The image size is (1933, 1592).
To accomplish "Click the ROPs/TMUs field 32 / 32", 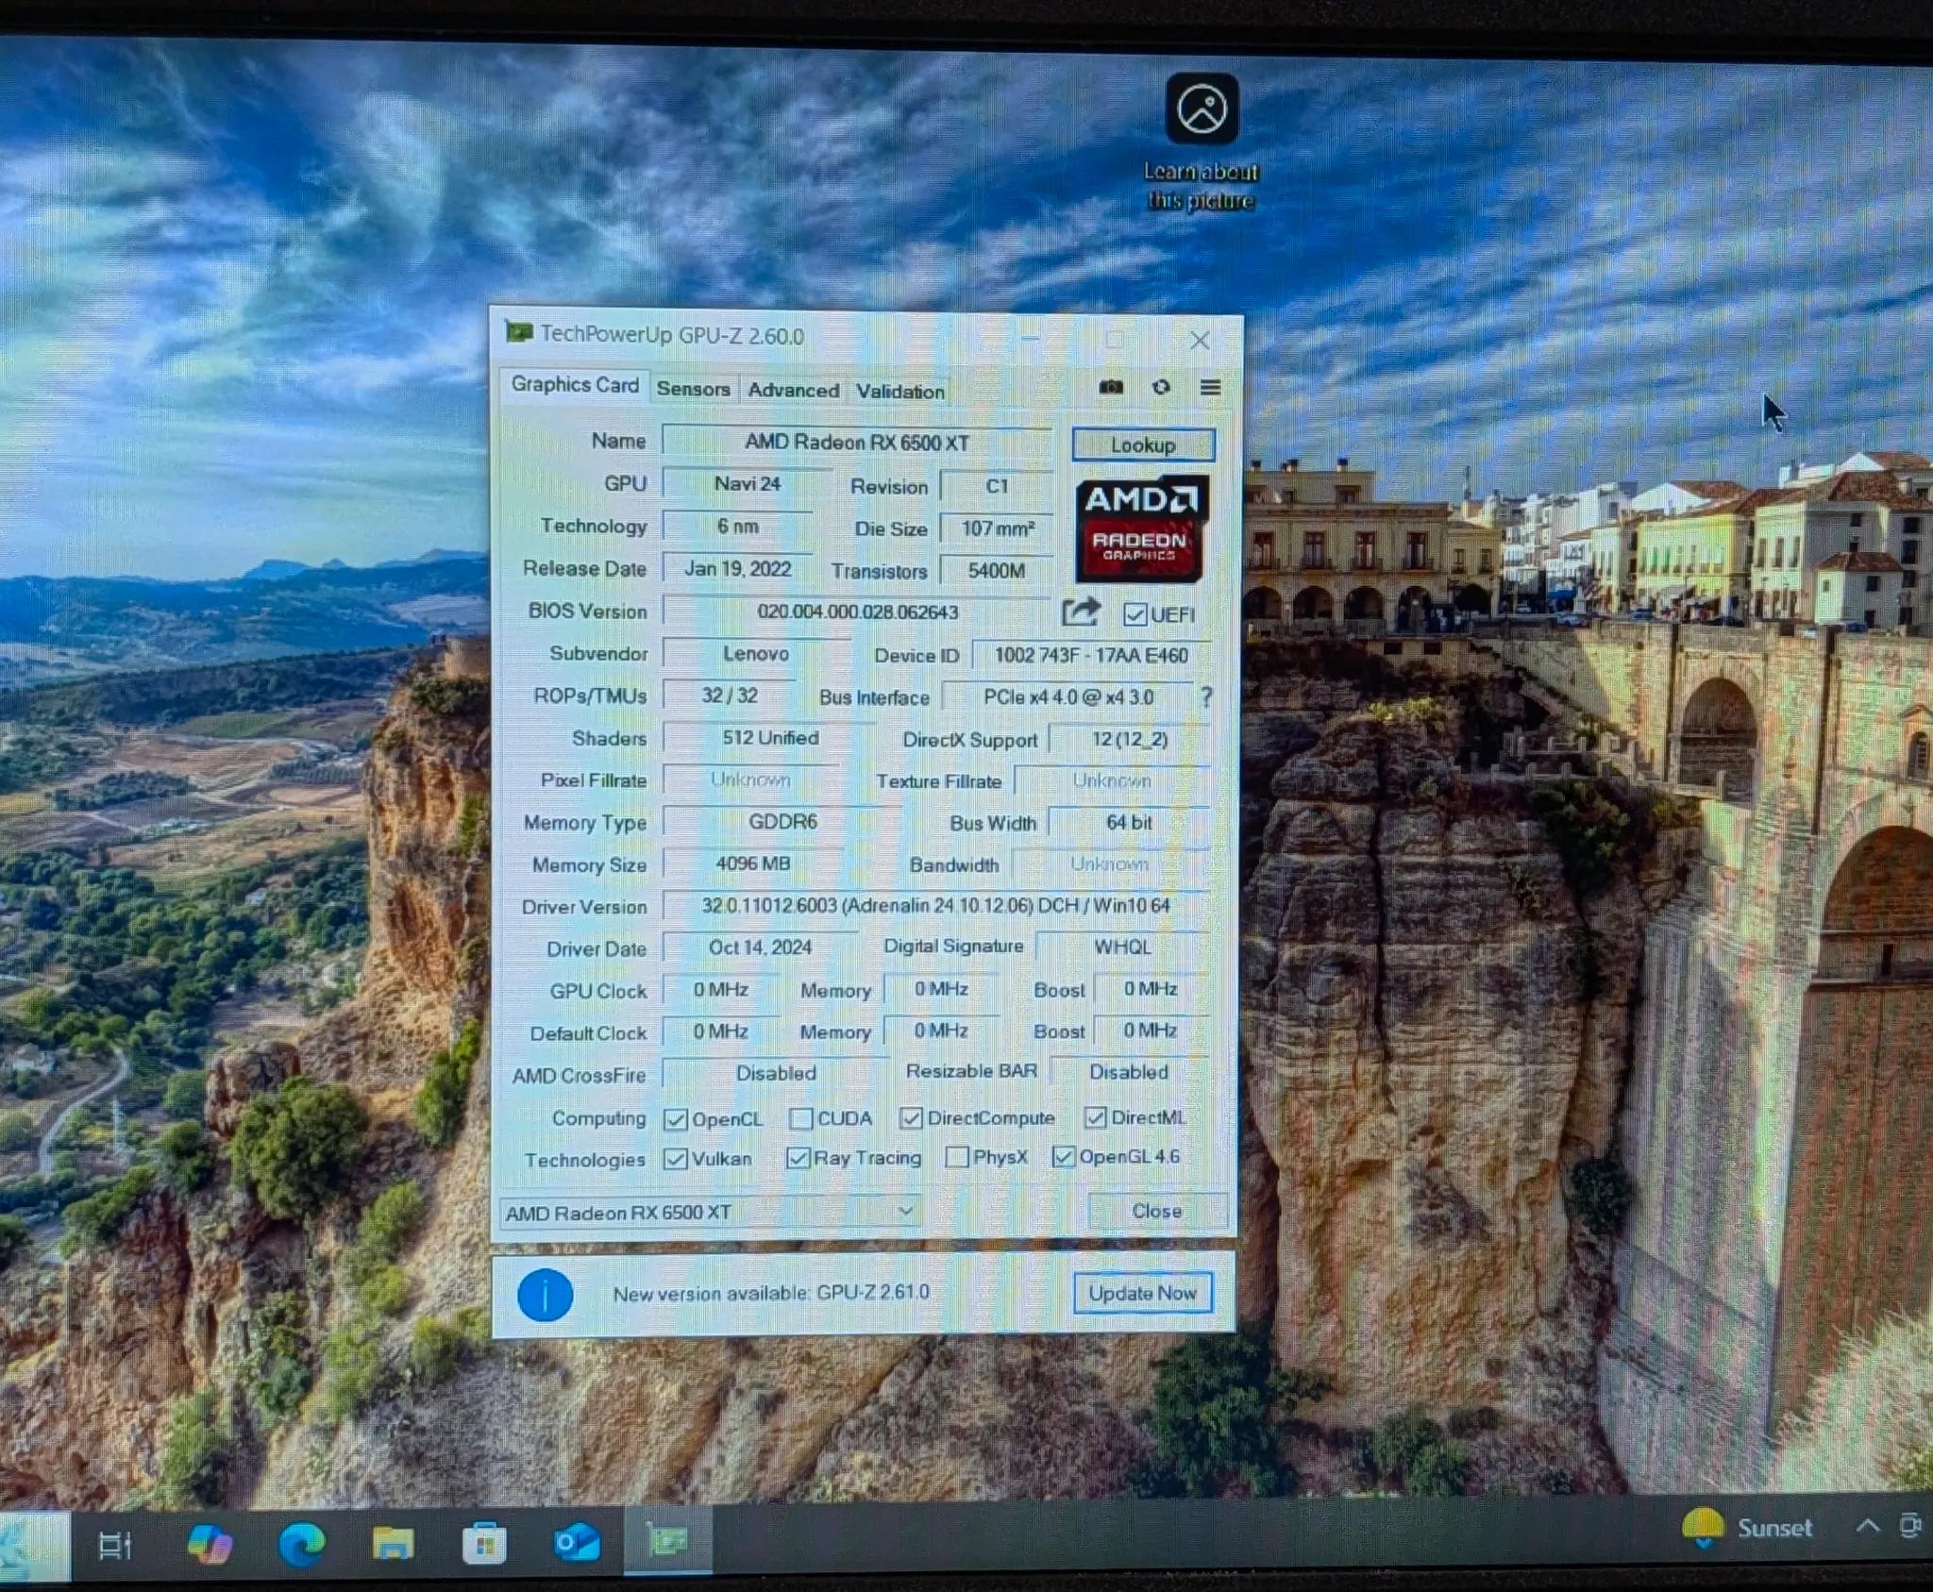I will [x=729, y=695].
